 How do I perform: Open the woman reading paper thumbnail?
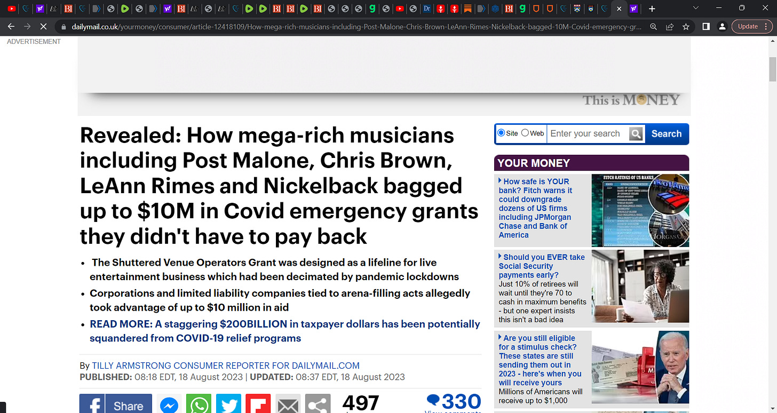click(x=640, y=286)
